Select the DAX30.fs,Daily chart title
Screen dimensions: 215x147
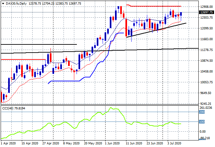(x=16, y=4)
